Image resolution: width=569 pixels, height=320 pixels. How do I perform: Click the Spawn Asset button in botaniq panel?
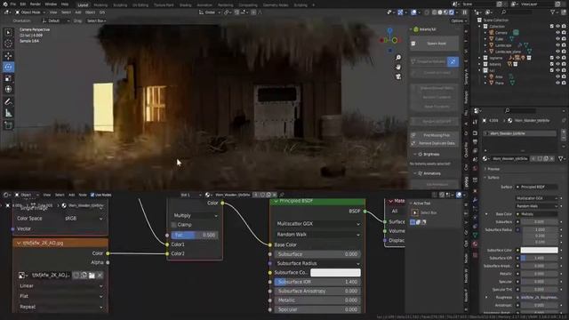coord(435,44)
